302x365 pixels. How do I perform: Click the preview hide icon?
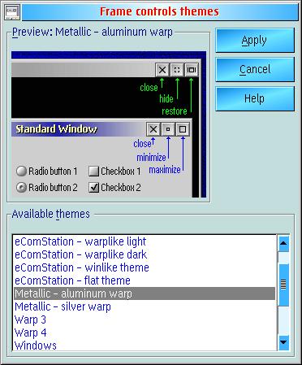(177, 70)
